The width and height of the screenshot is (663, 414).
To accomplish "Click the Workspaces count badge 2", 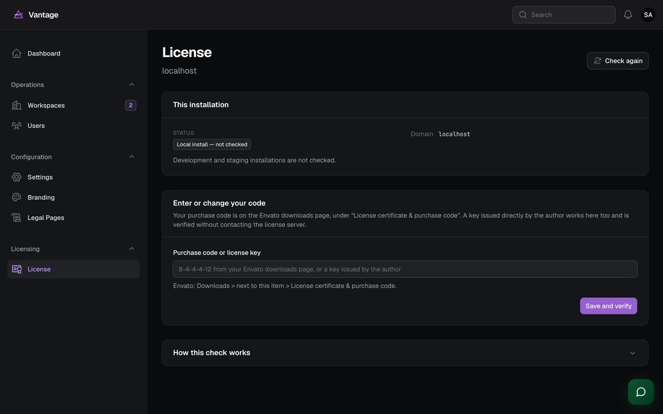I will point(131,105).
